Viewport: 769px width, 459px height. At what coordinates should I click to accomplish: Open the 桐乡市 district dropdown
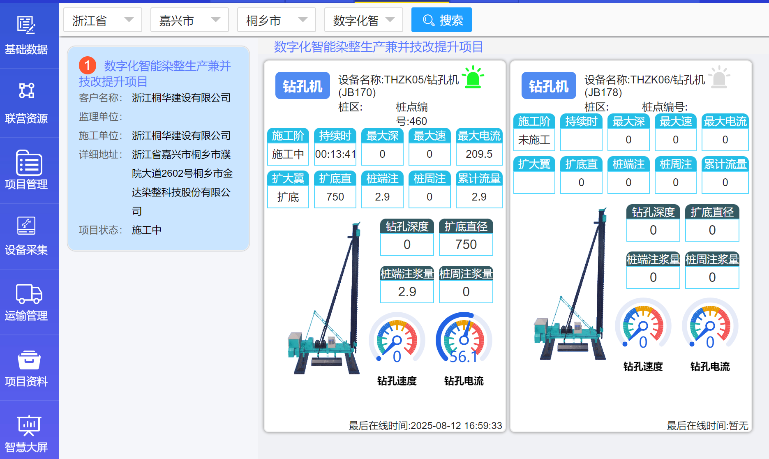click(276, 20)
